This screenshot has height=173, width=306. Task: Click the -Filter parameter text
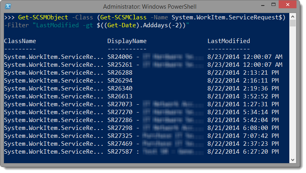[x=16, y=25]
